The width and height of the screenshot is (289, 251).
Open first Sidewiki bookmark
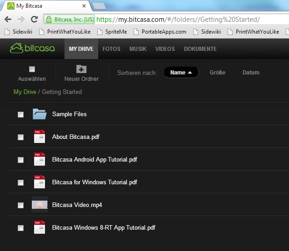[x=19, y=32]
